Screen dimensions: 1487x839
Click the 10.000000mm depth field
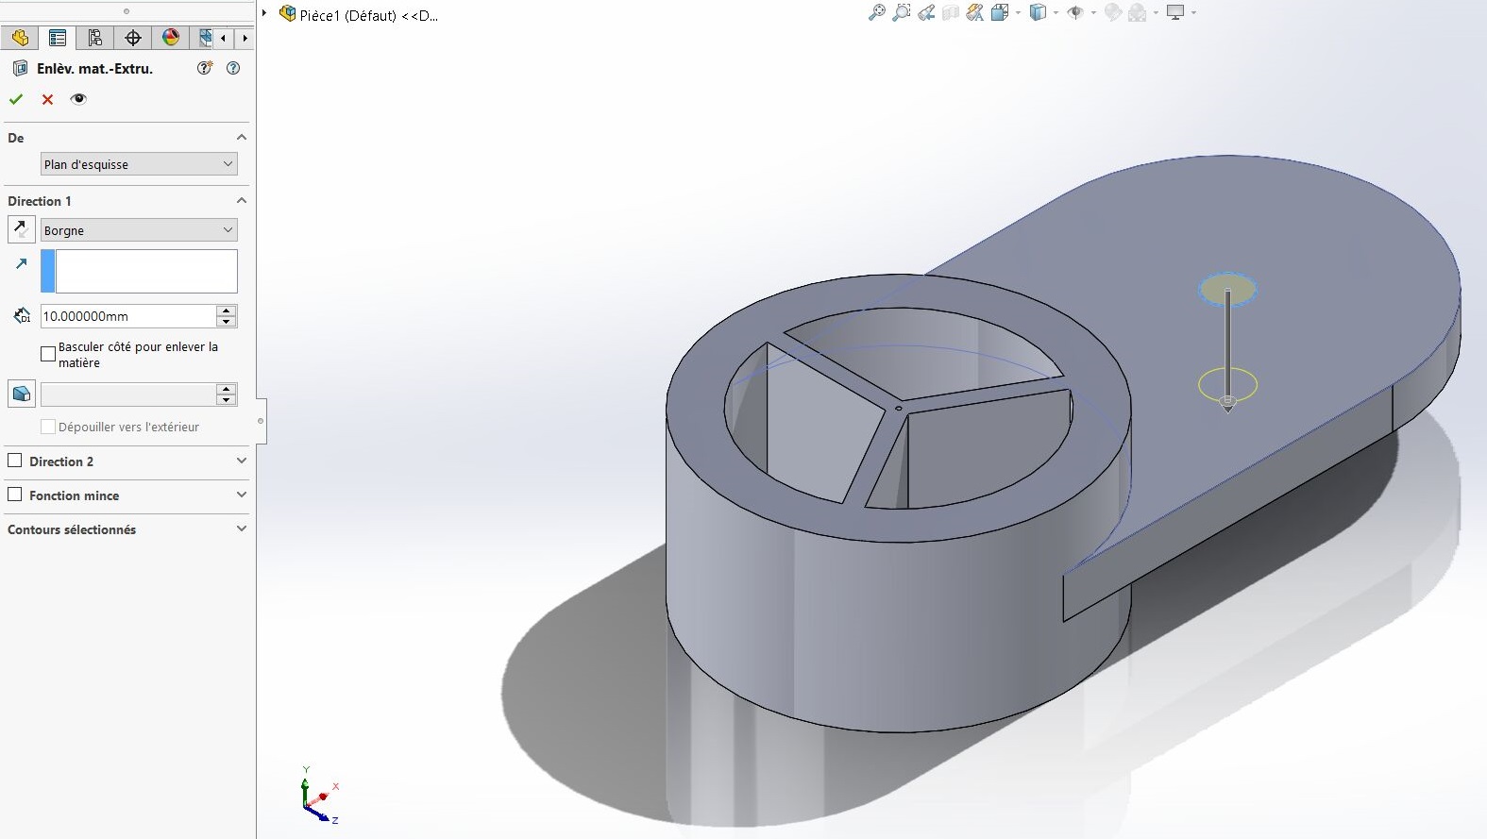tap(128, 316)
